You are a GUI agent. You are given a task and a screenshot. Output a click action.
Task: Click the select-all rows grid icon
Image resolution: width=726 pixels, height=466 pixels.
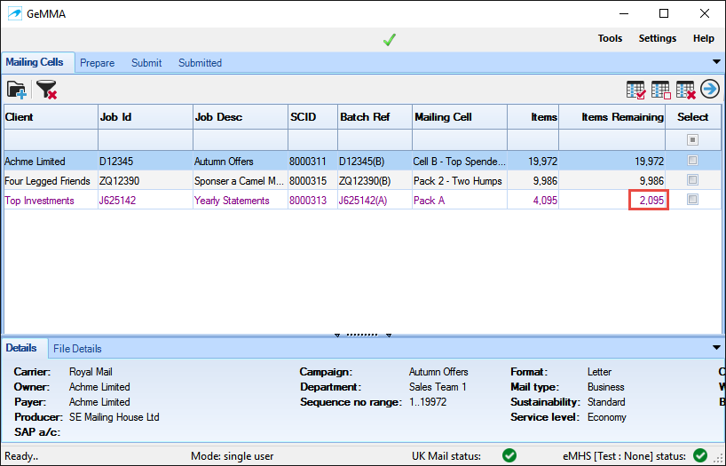[x=635, y=90]
